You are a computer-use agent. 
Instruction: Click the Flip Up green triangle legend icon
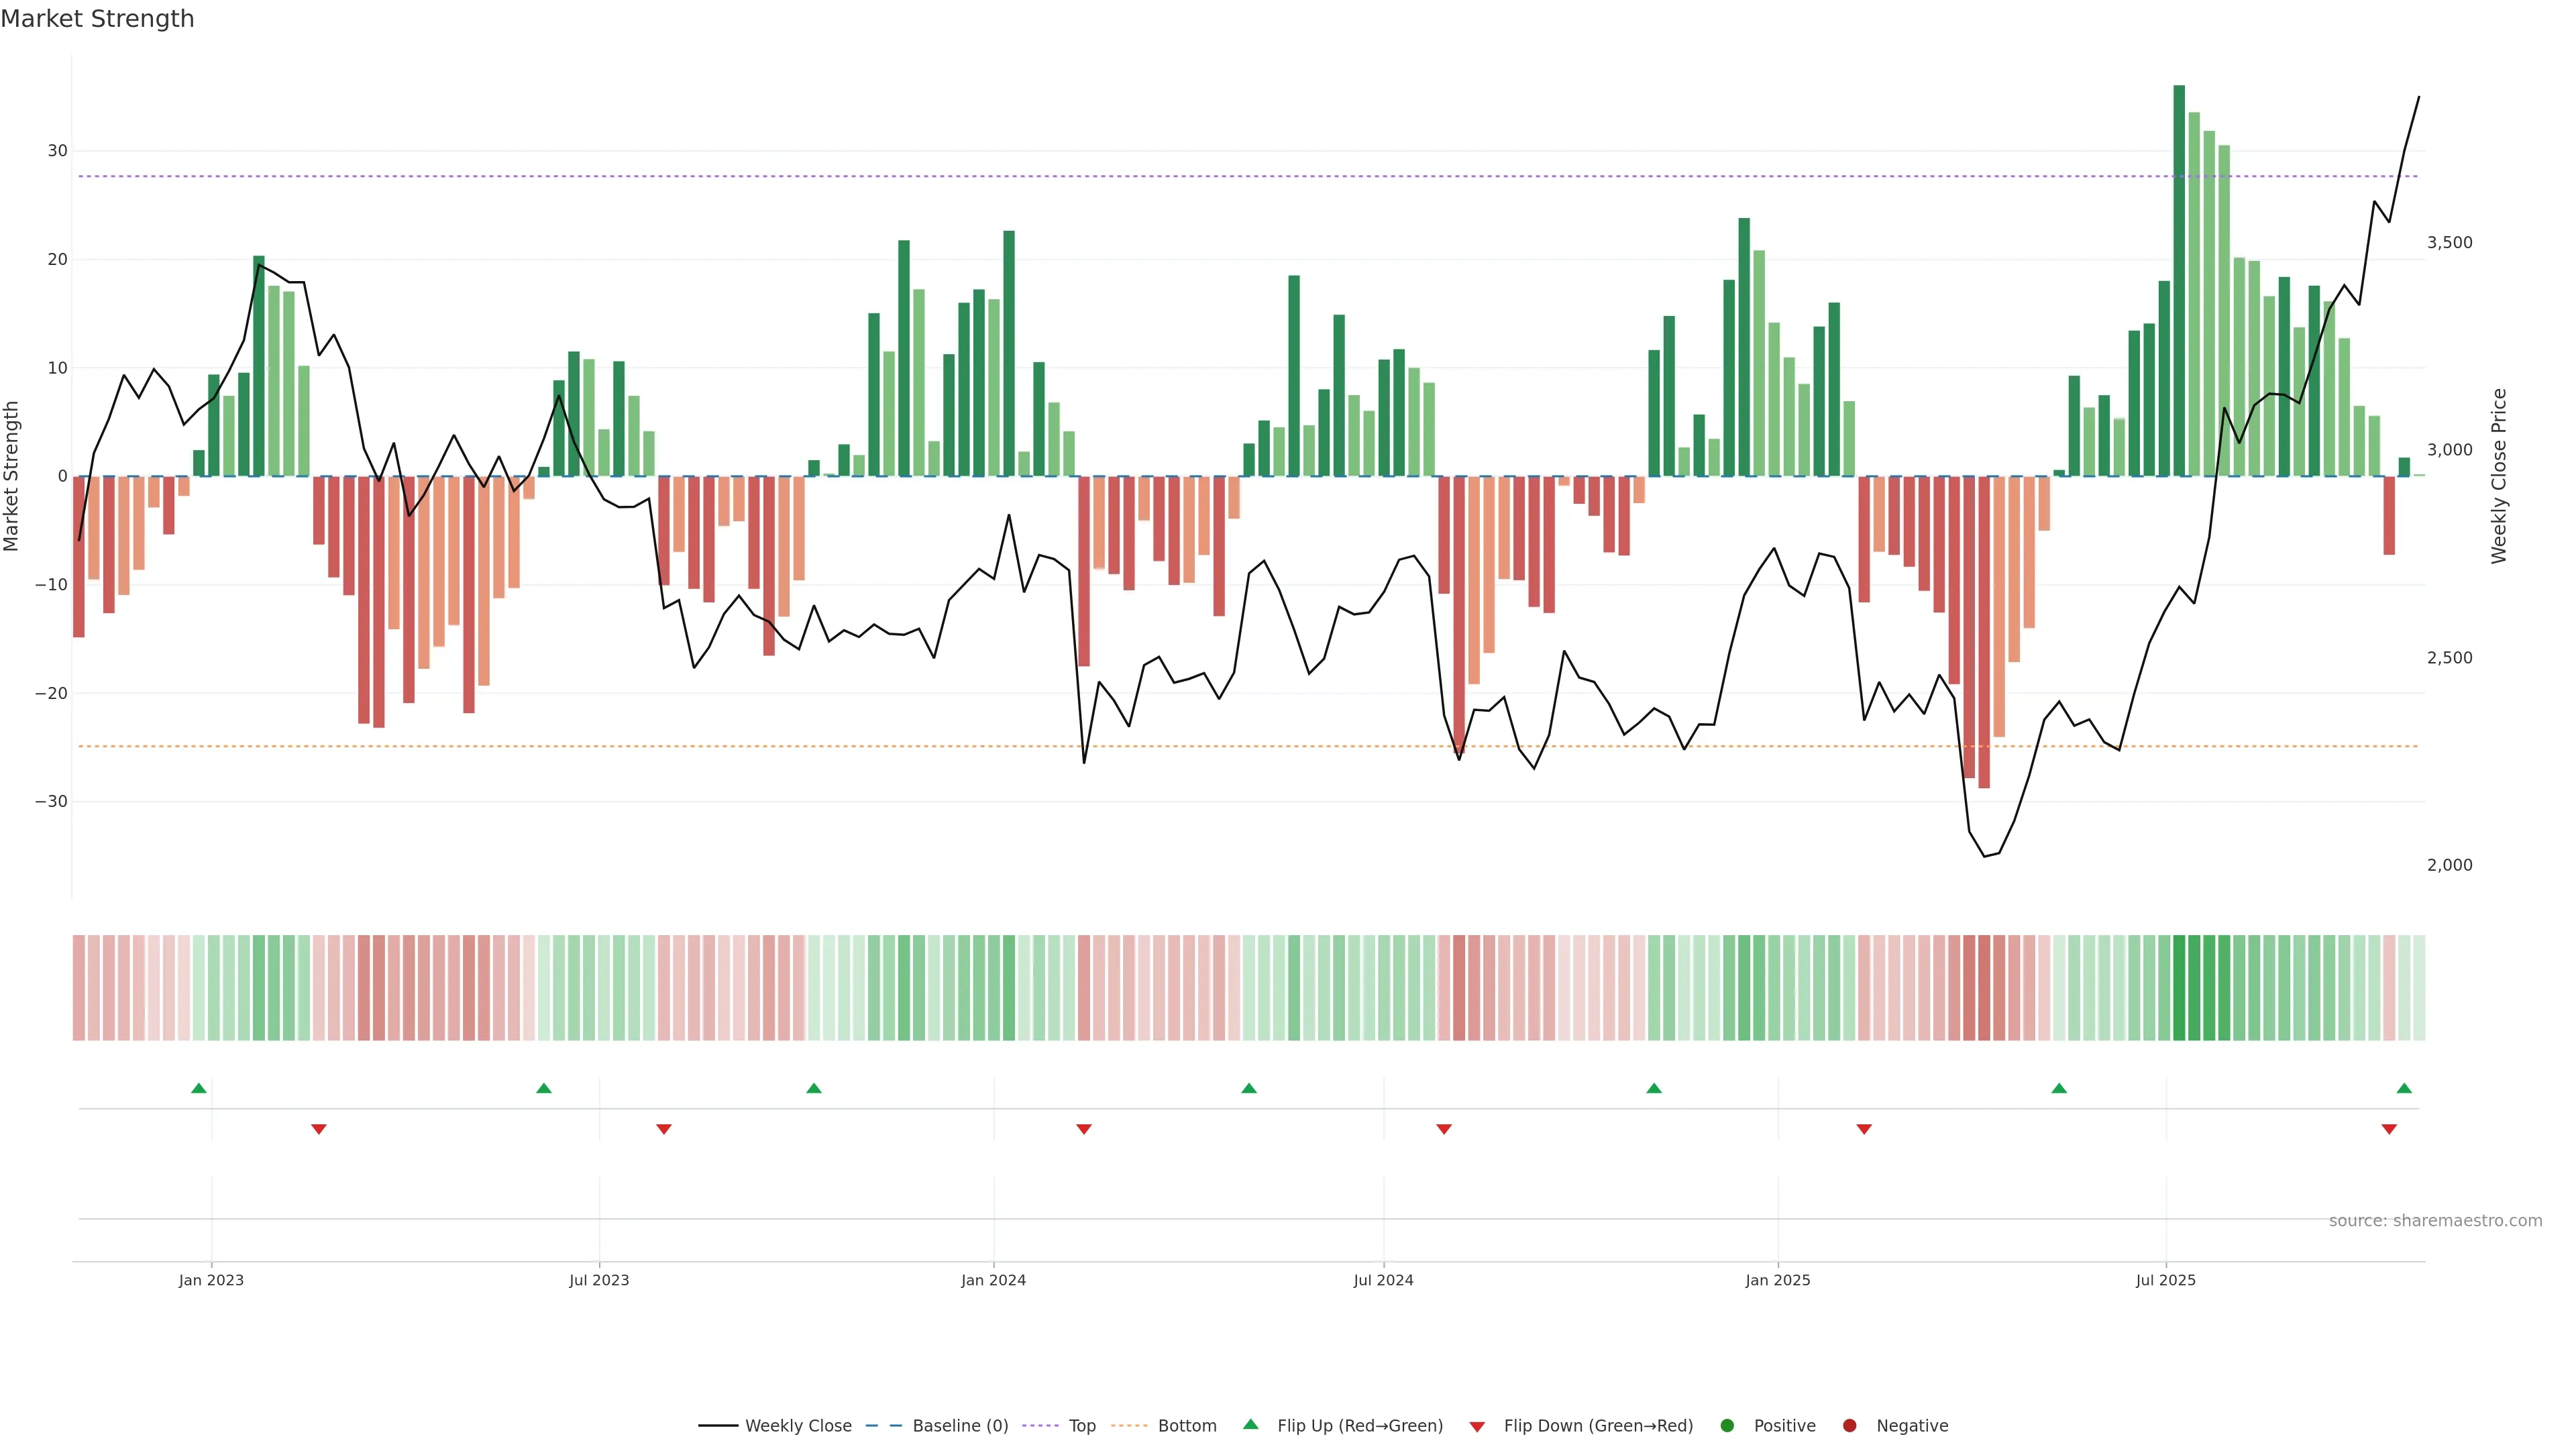tap(1250, 1424)
